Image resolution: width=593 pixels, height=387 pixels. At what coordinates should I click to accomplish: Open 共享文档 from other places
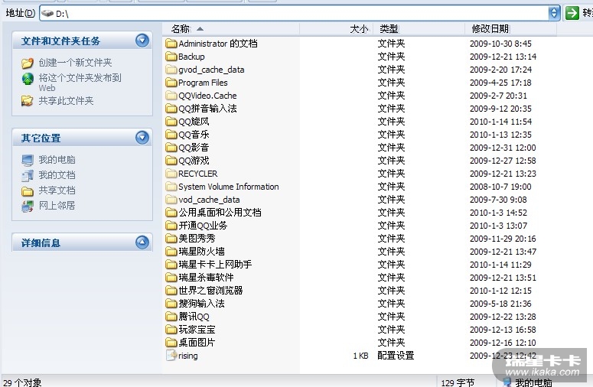pyautogui.click(x=57, y=190)
